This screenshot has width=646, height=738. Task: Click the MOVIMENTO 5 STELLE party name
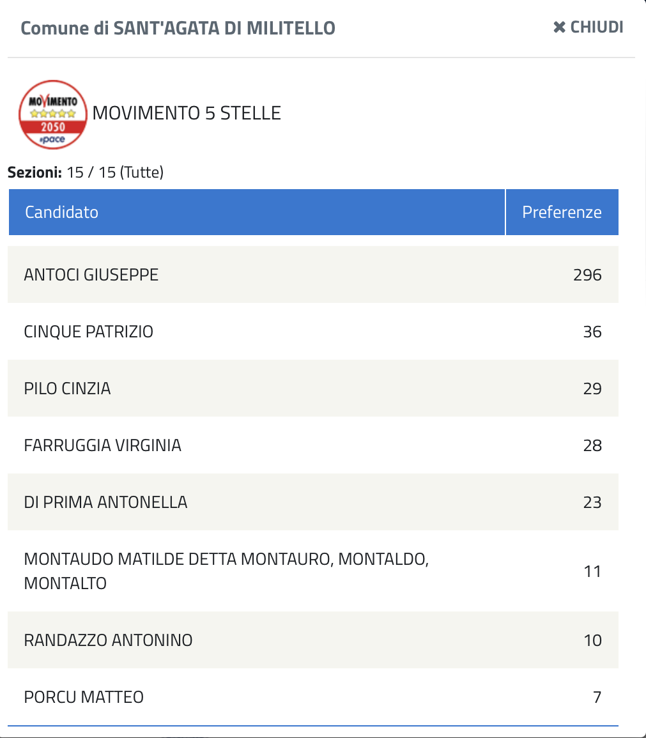(187, 114)
